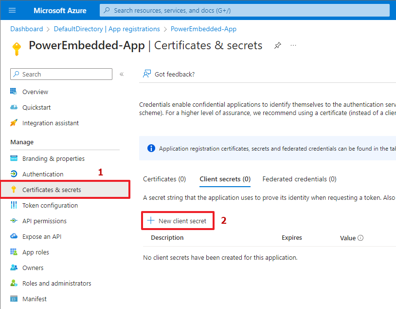The height and width of the screenshot is (309, 396).
Task: Click the Dashboard breadcrumb link
Action: click(27, 29)
